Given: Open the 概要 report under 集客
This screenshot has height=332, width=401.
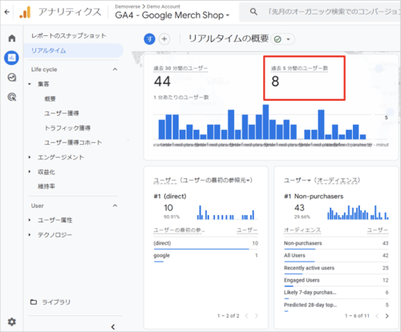Looking at the screenshot, I should [x=50, y=98].
